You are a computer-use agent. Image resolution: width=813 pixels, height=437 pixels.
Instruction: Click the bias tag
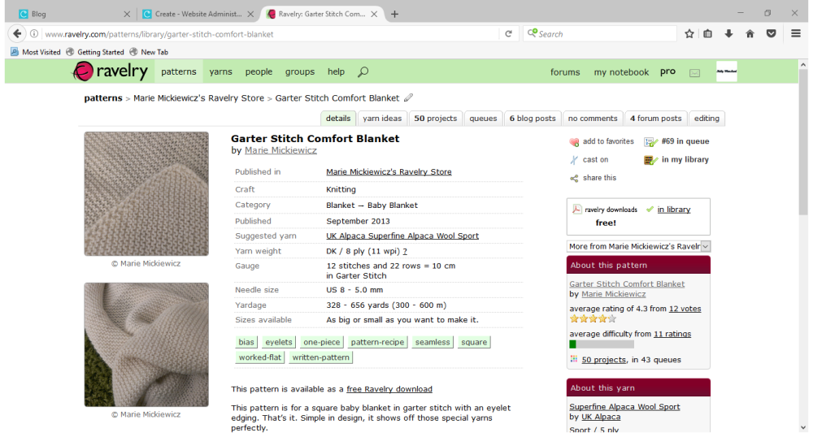[246, 342]
